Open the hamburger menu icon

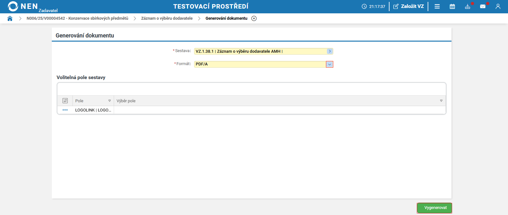(437, 6)
